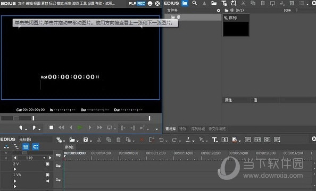
Task: Switch to the 源文件浏览 tab
Action: point(217,129)
